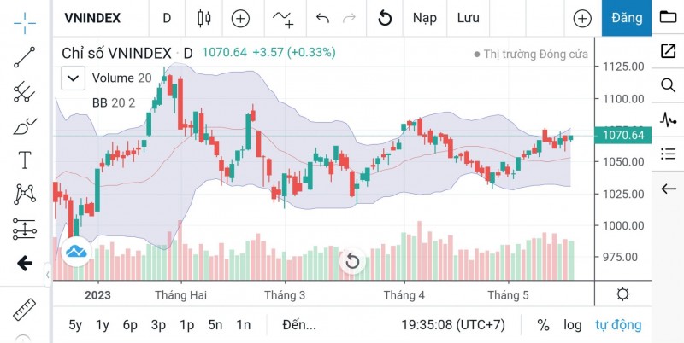
Task: Choose the pitchfork drawing tool
Action: click(25, 92)
